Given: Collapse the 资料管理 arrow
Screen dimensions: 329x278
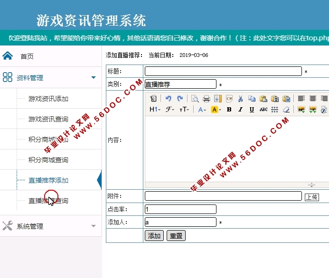Looking at the screenshot, I should coord(94,78).
